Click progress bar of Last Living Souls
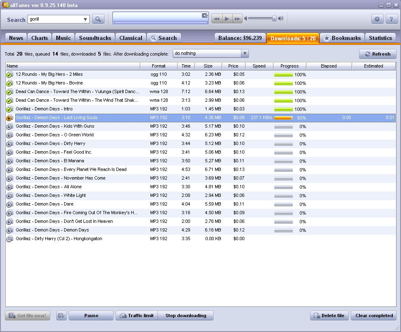The width and height of the screenshot is (401, 332). (284, 118)
